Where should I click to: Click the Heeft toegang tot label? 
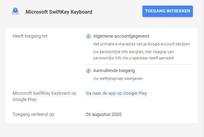tap(30, 36)
